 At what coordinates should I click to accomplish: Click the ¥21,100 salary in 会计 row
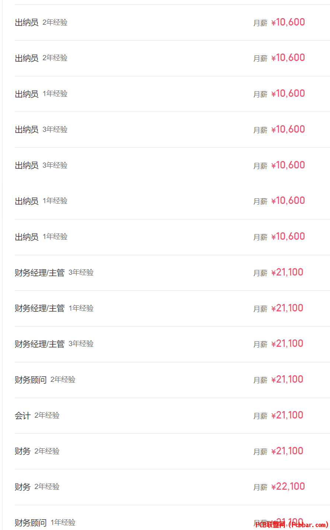(287, 415)
